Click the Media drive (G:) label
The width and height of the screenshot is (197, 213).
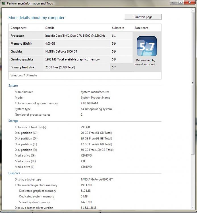tap(25, 156)
